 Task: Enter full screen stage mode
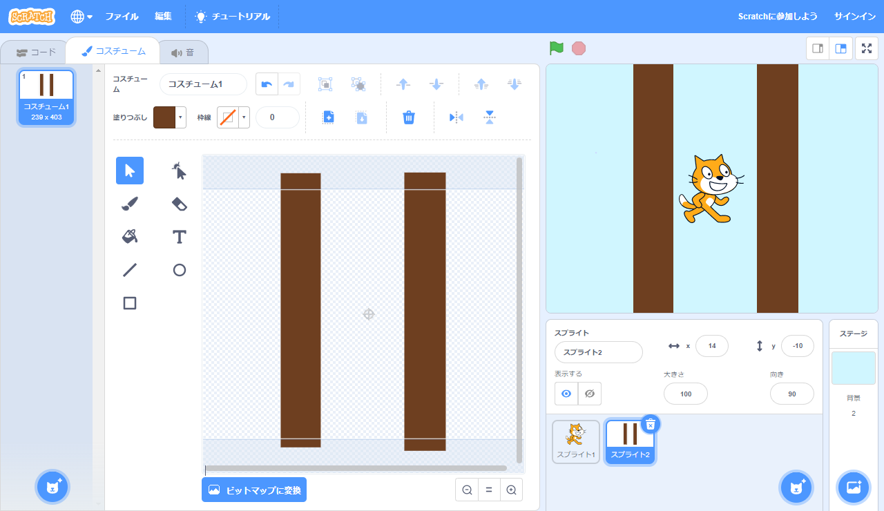tap(867, 48)
